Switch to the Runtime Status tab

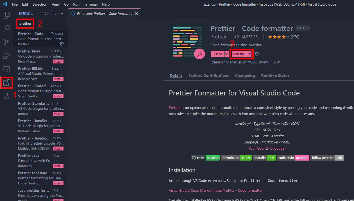click(x=275, y=76)
